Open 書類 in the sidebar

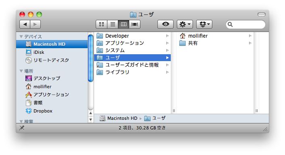[52, 103]
